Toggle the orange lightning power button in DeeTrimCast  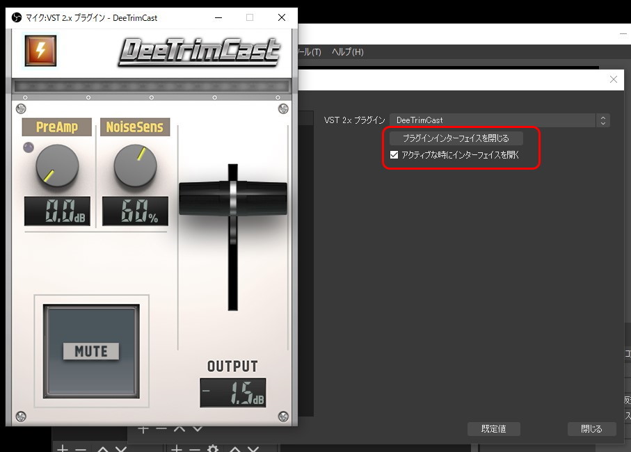pyautogui.click(x=40, y=51)
